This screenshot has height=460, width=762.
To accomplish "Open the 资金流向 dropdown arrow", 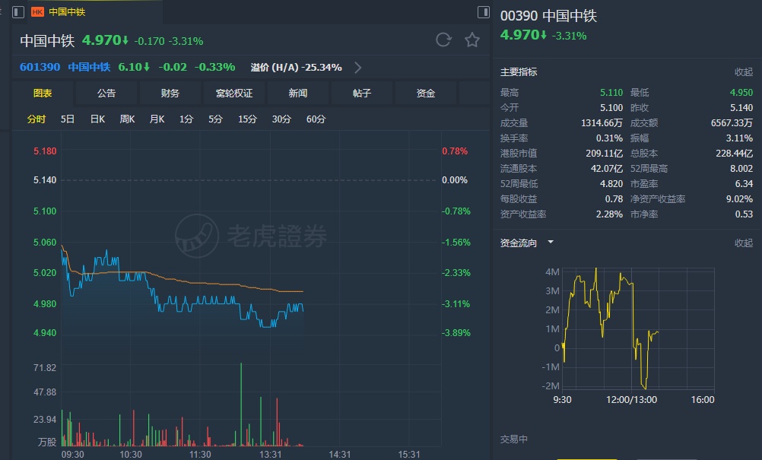I will click(551, 242).
